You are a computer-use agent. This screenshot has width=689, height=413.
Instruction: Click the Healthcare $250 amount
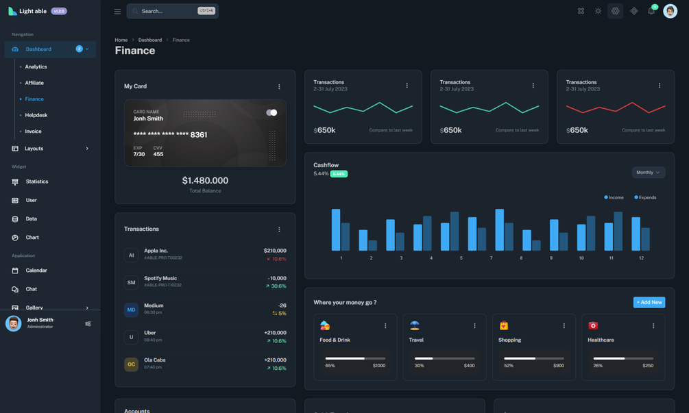point(648,366)
